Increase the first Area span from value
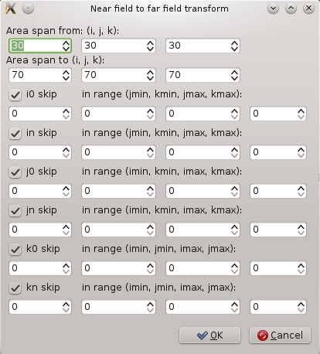Screen dimensions: 320x354 66,43
